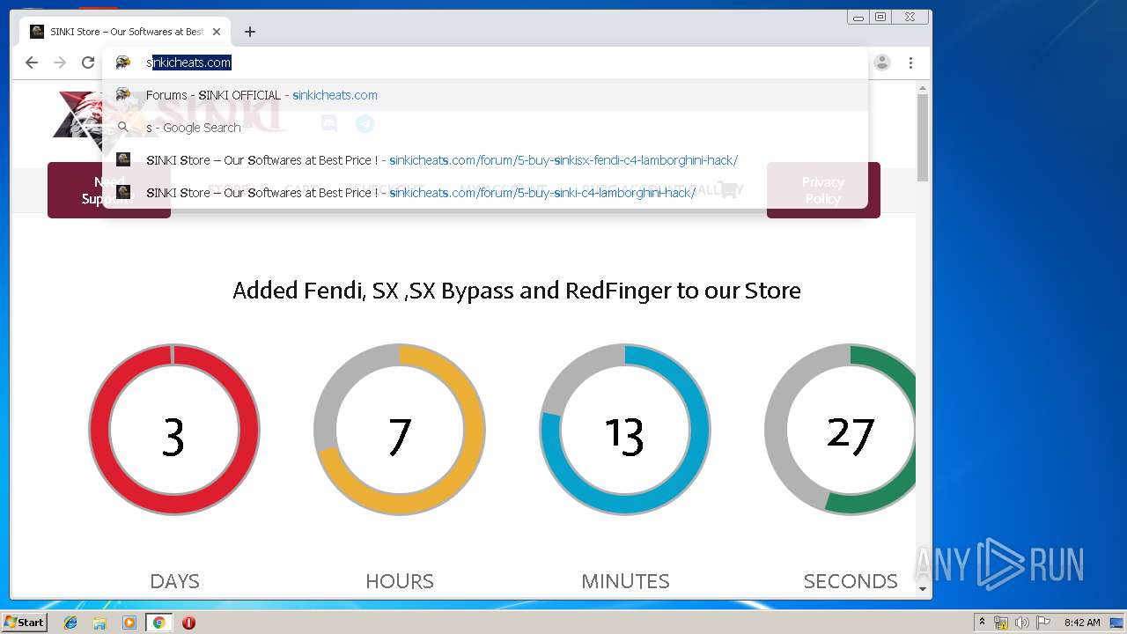Click the volume speaker tray icon

click(1022, 623)
